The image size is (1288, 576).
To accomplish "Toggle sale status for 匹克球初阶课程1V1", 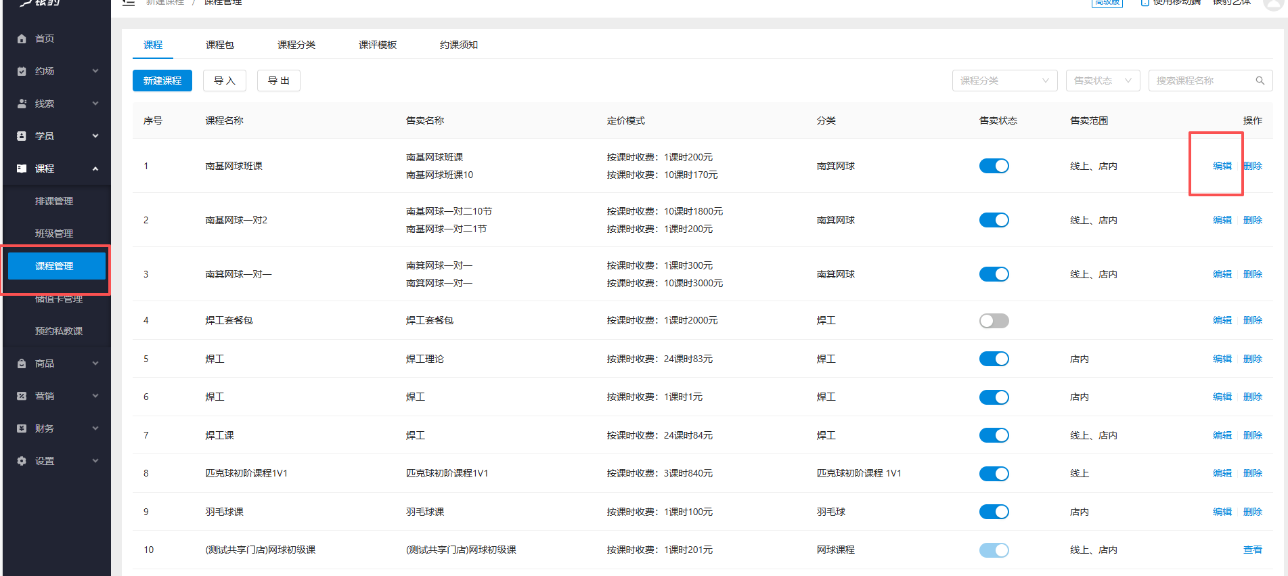I will click(994, 473).
